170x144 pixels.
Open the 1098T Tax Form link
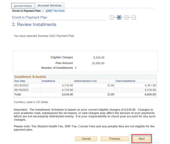point(55,11)
